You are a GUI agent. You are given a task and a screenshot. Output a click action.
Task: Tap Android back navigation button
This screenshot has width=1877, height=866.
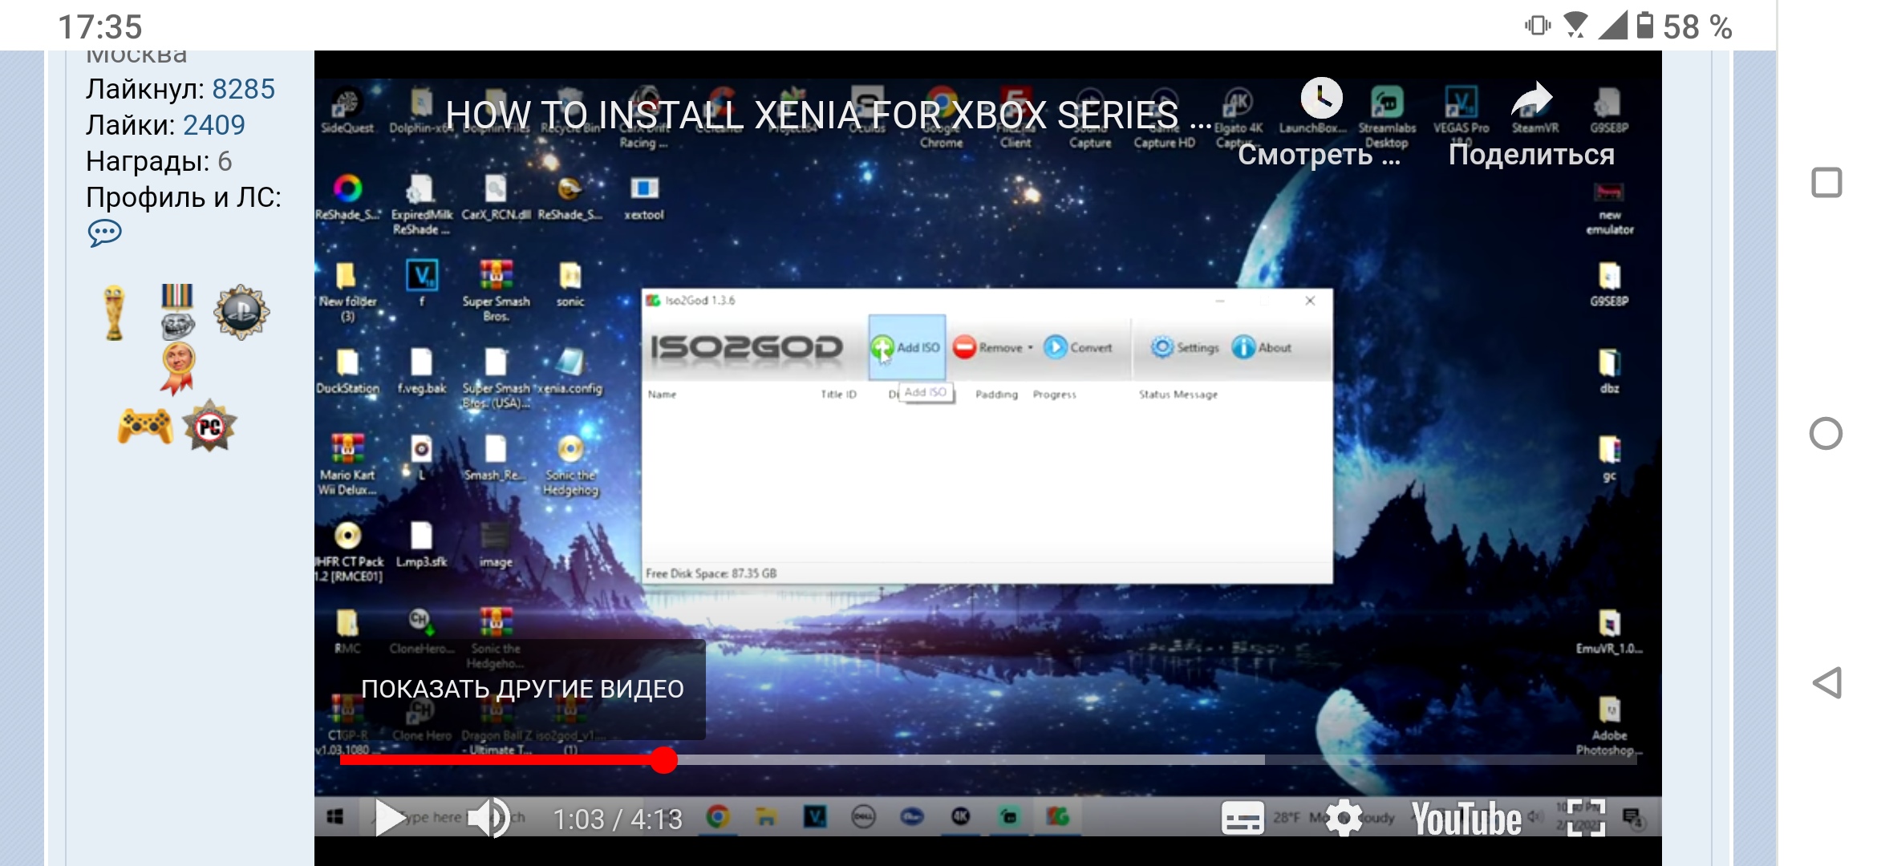(1826, 683)
